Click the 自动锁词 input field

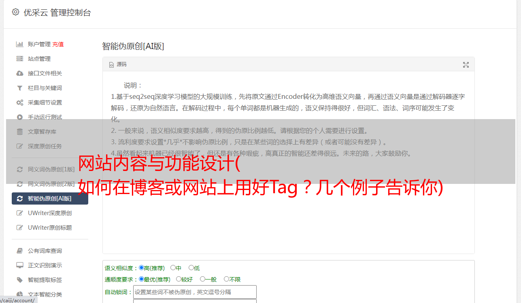point(195,292)
